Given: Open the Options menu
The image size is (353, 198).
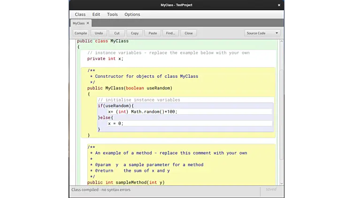Looking at the screenshot, I should pos(132,15).
